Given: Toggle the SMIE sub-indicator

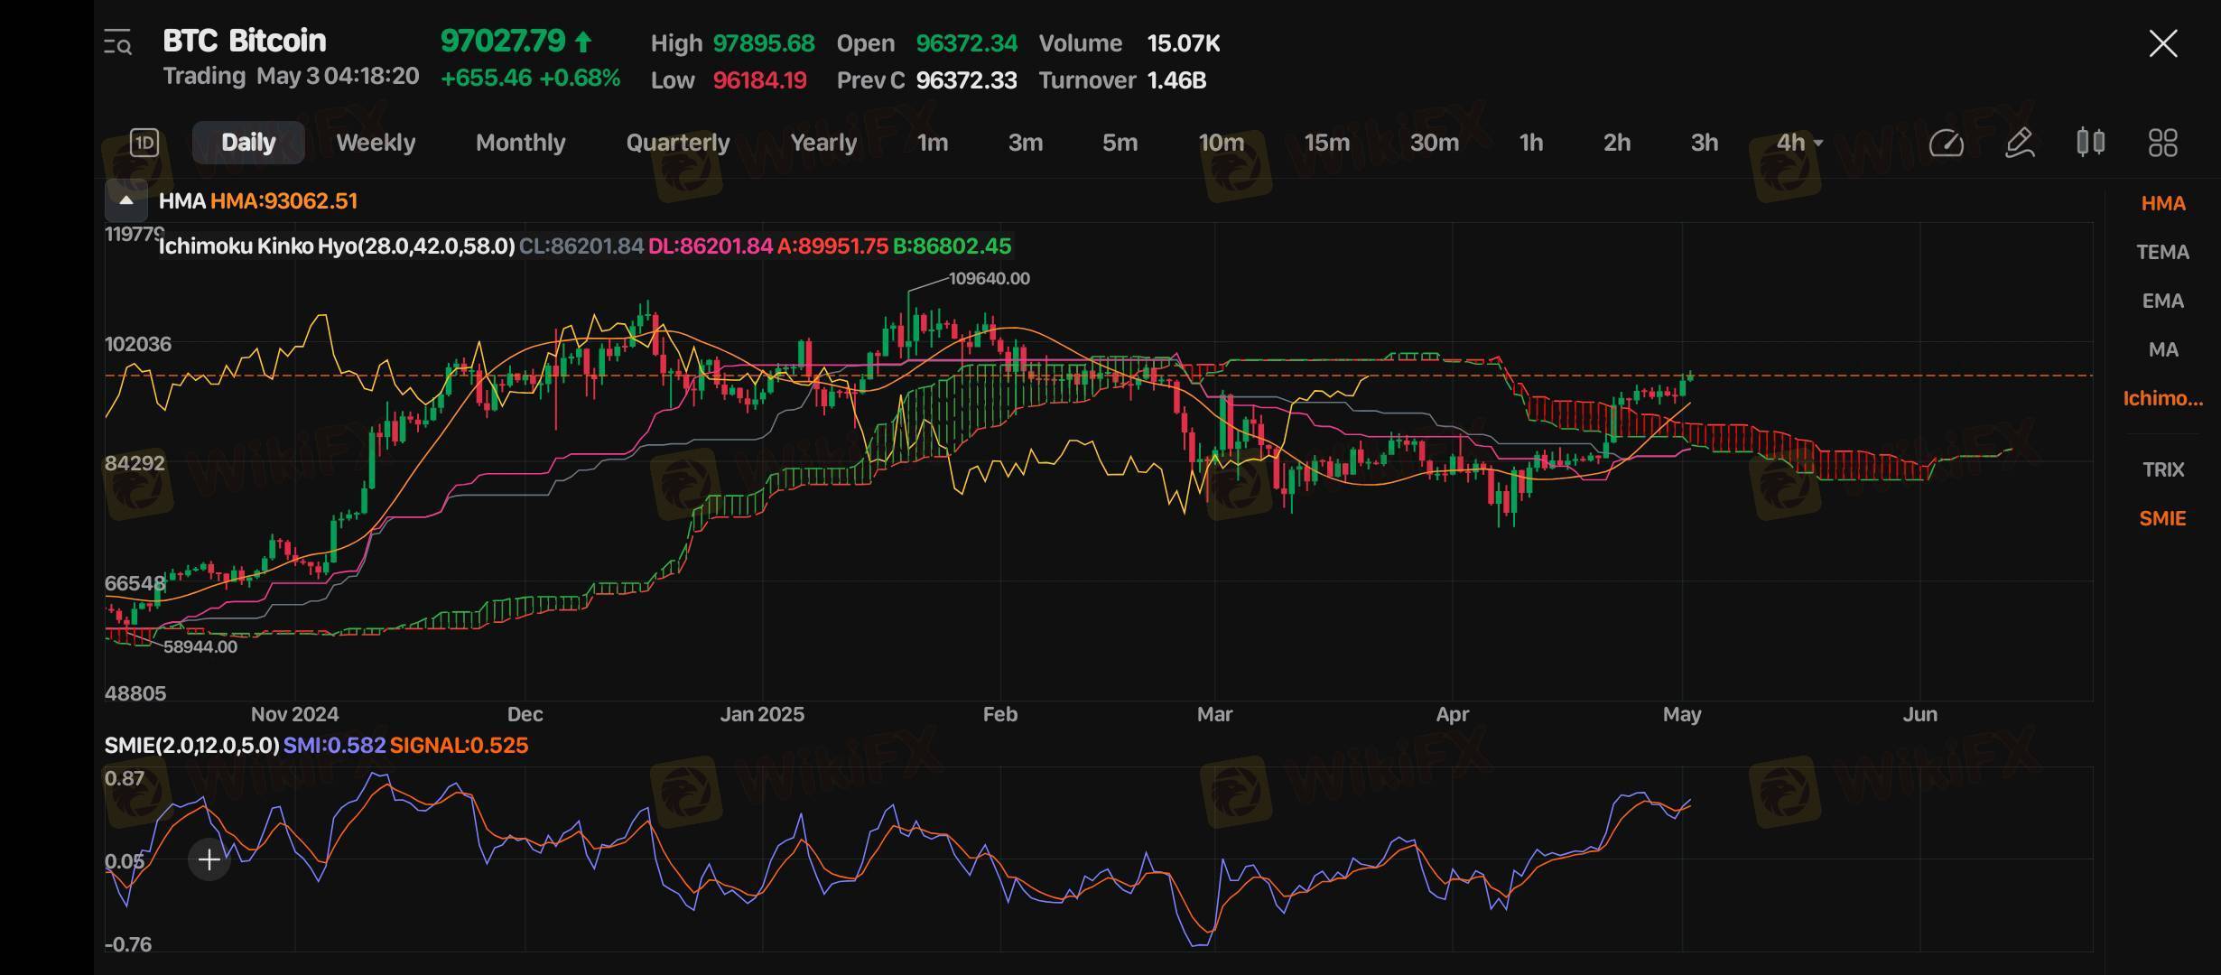Looking at the screenshot, I should tap(2162, 518).
